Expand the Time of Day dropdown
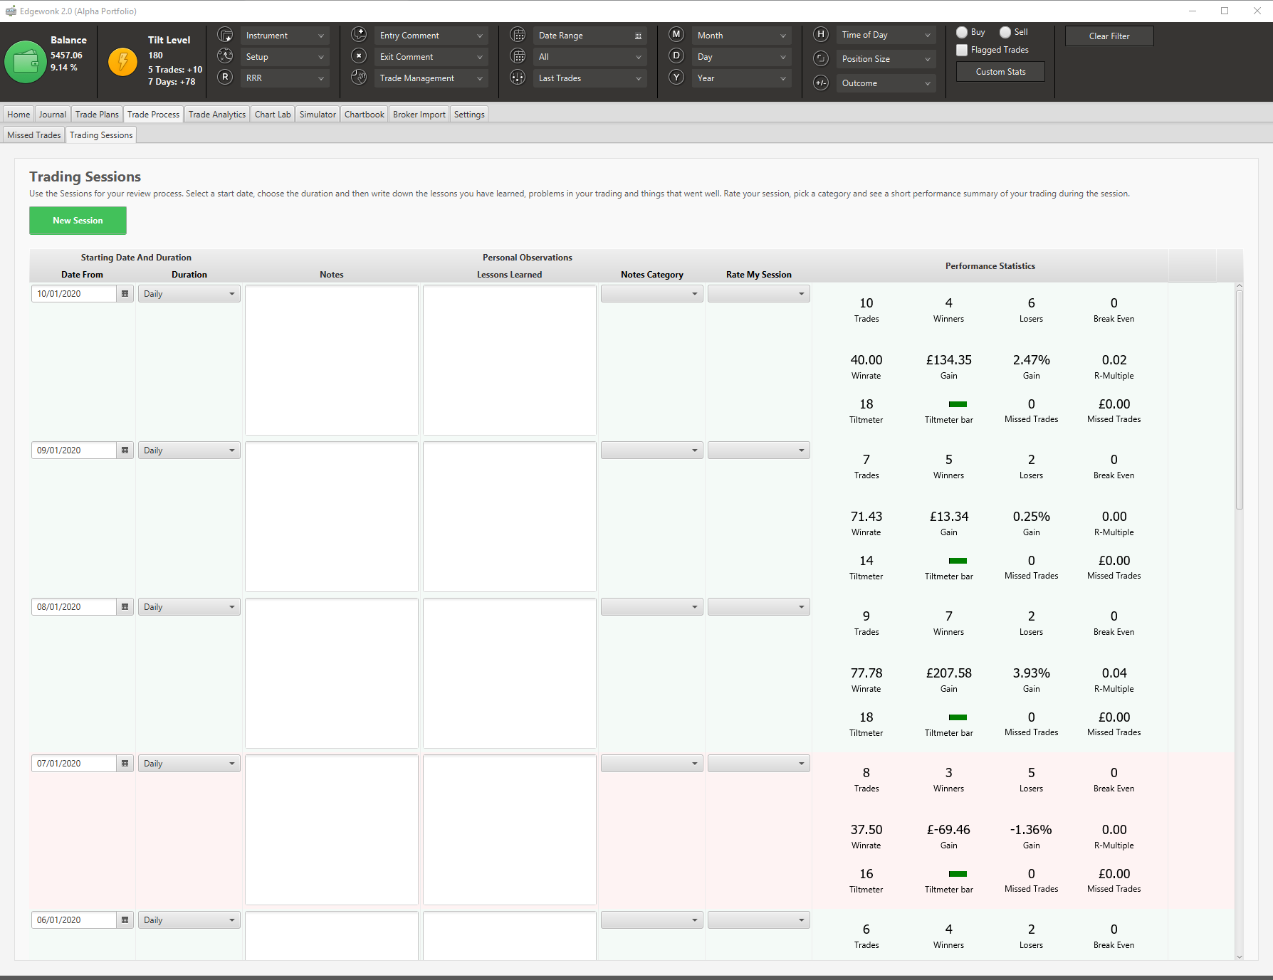The width and height of the screenshot is (1273, 980). (x=886, y=35)
